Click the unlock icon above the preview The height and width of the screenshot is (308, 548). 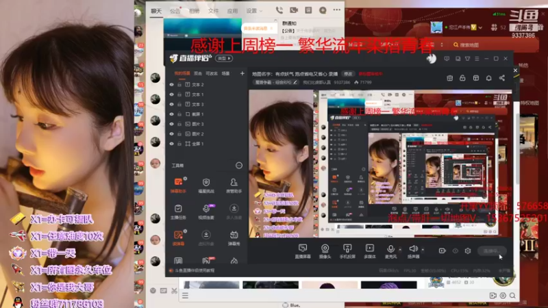(x=462, y=78)
